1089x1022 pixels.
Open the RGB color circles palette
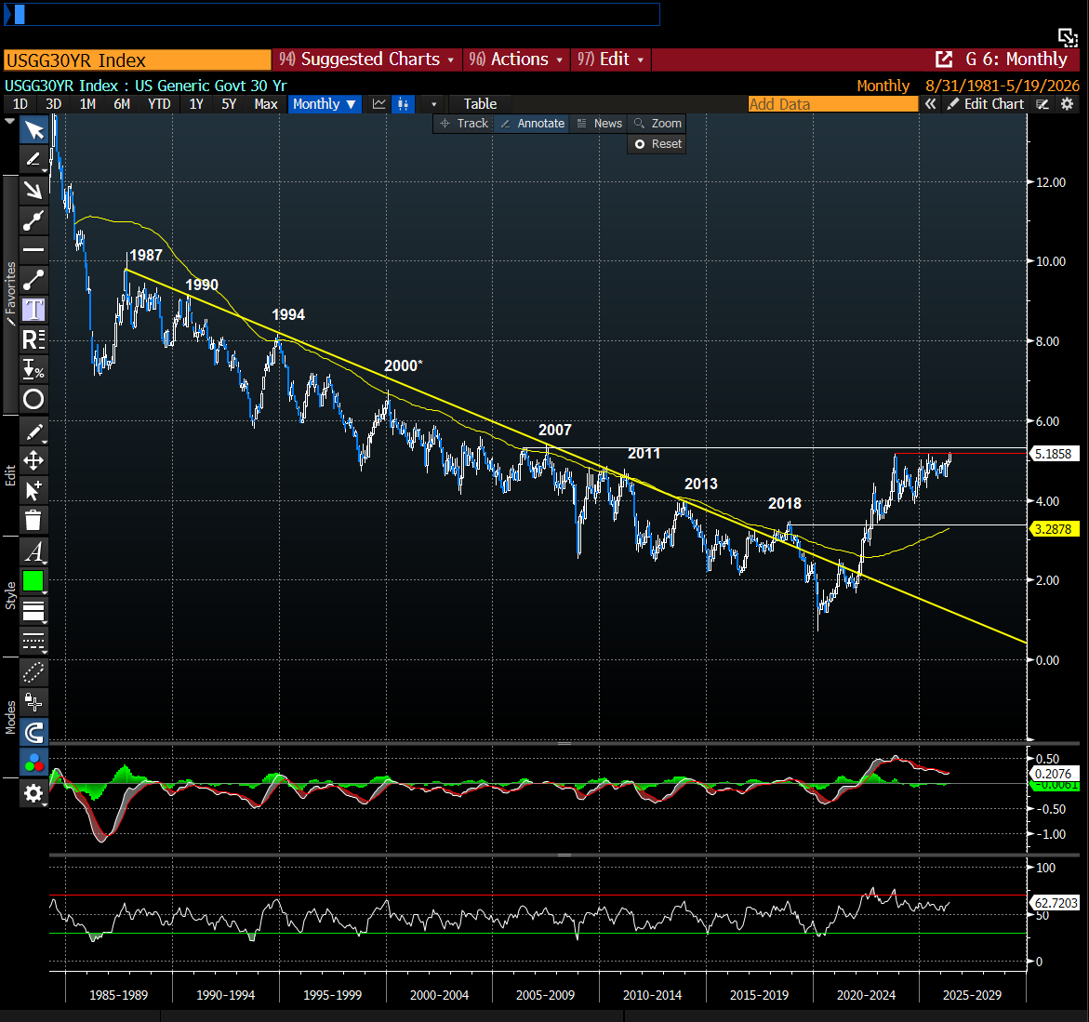[33, 763]
